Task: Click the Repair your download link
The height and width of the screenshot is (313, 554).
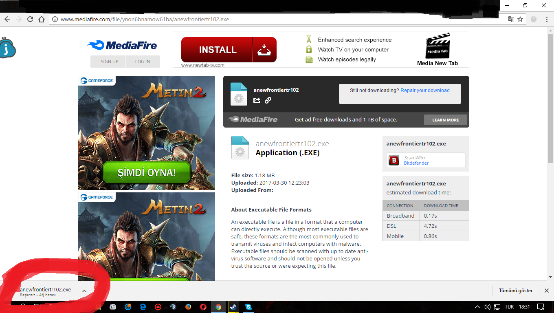Action: coord(425,90)
